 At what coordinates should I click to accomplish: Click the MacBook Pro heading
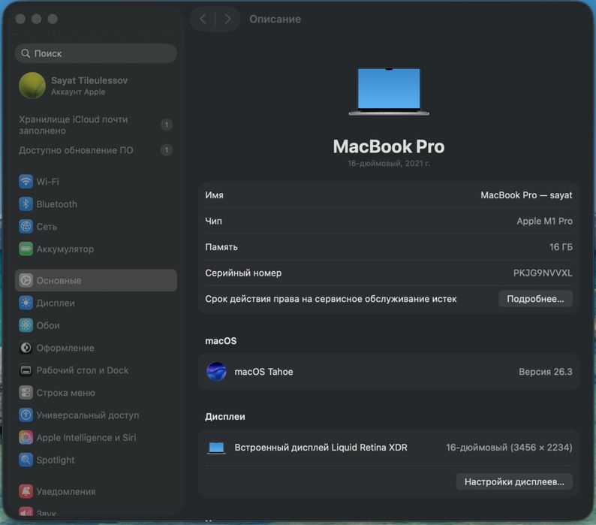pos(389,146)
